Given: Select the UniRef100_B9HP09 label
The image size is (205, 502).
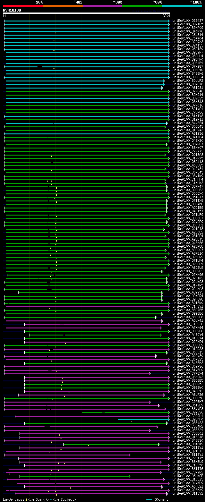Looking at the screenshot, I should pyautogui.click(x=188, y=28).
